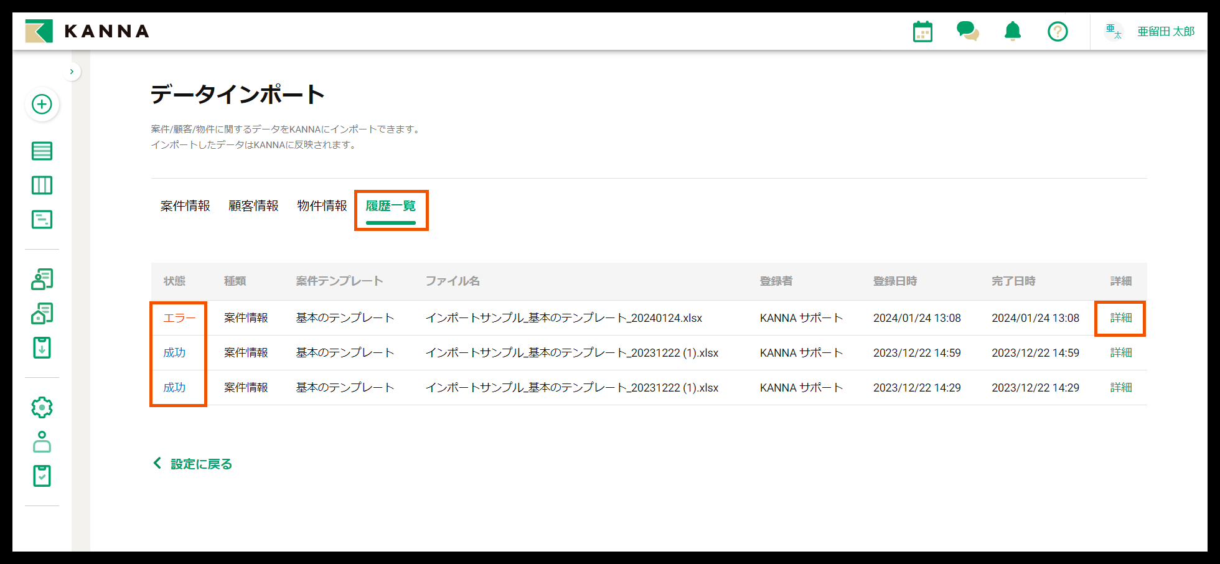Viewport: 1220px width, 564px height.
Task: Select the data import clipboard icon
Action: point(42,348)
